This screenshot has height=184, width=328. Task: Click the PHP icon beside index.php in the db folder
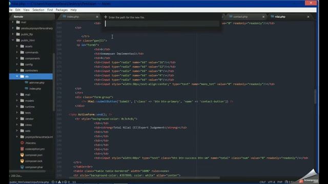point(26,88)
